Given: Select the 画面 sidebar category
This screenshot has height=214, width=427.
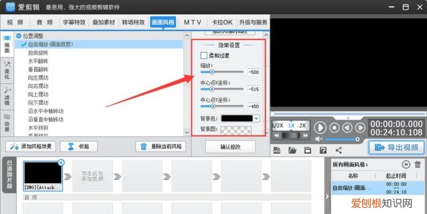Looking at the screenshot, I should [x=7, y=44].
